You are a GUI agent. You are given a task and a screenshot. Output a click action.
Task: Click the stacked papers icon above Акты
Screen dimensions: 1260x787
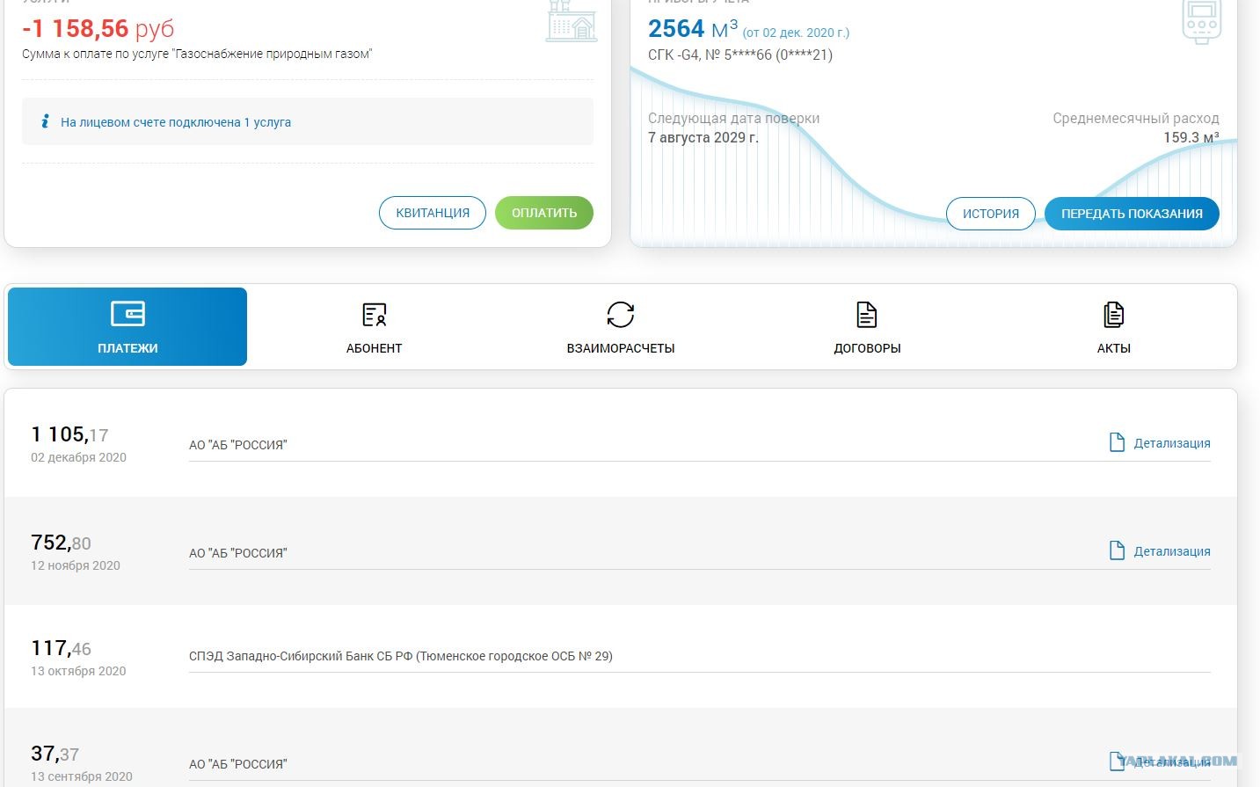tap(1113, 314)
